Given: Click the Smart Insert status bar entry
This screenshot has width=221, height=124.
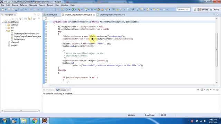Looking at the screenshot, I should click(150, 115).
